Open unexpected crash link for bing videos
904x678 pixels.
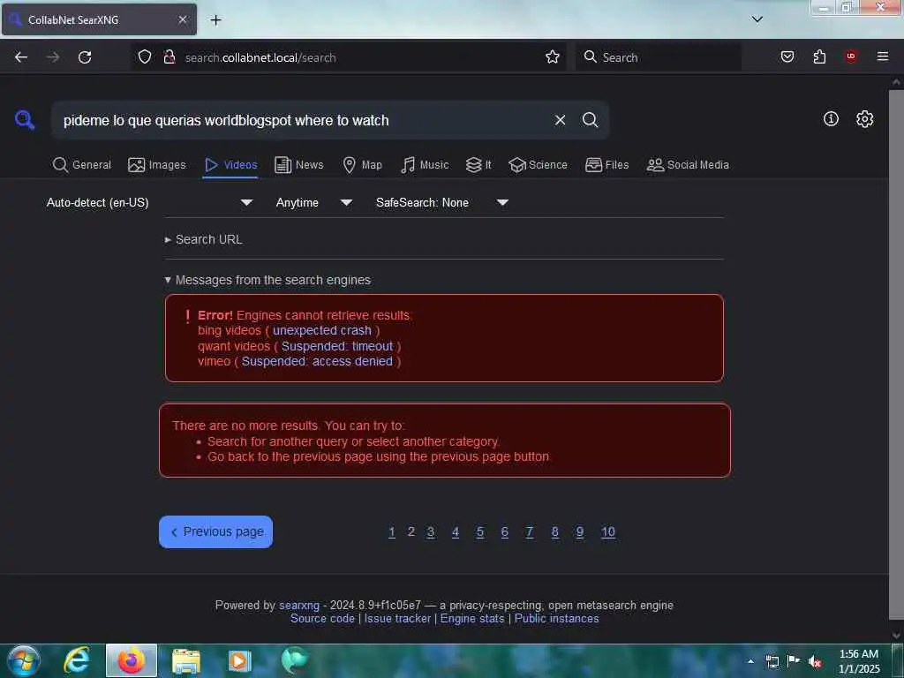coord(321,330)
